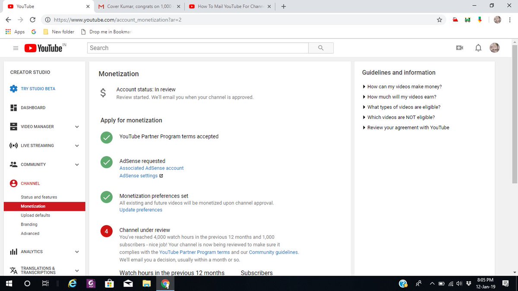Open the Apps bookmarks shortcut

pos(15,32)
